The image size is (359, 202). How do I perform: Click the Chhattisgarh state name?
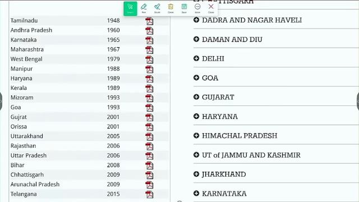pos(27,175)
